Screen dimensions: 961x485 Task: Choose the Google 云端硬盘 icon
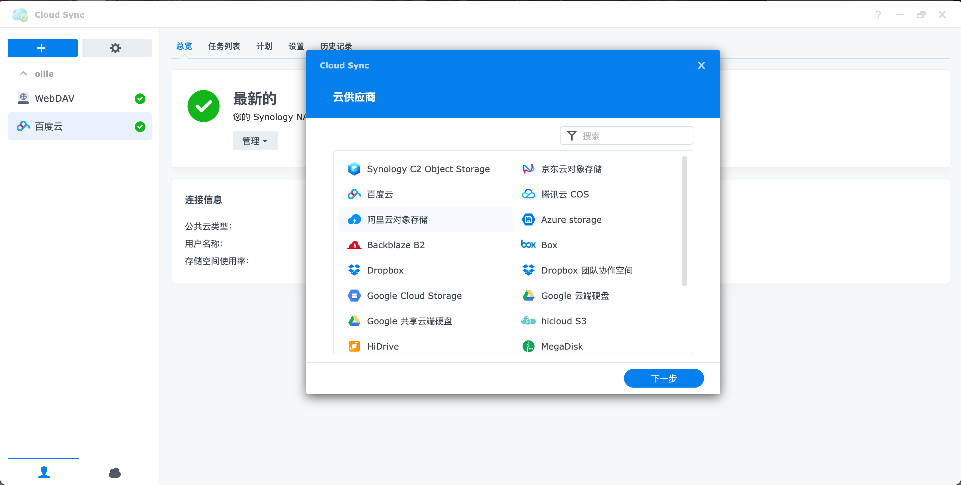click(x=528, y=296)
